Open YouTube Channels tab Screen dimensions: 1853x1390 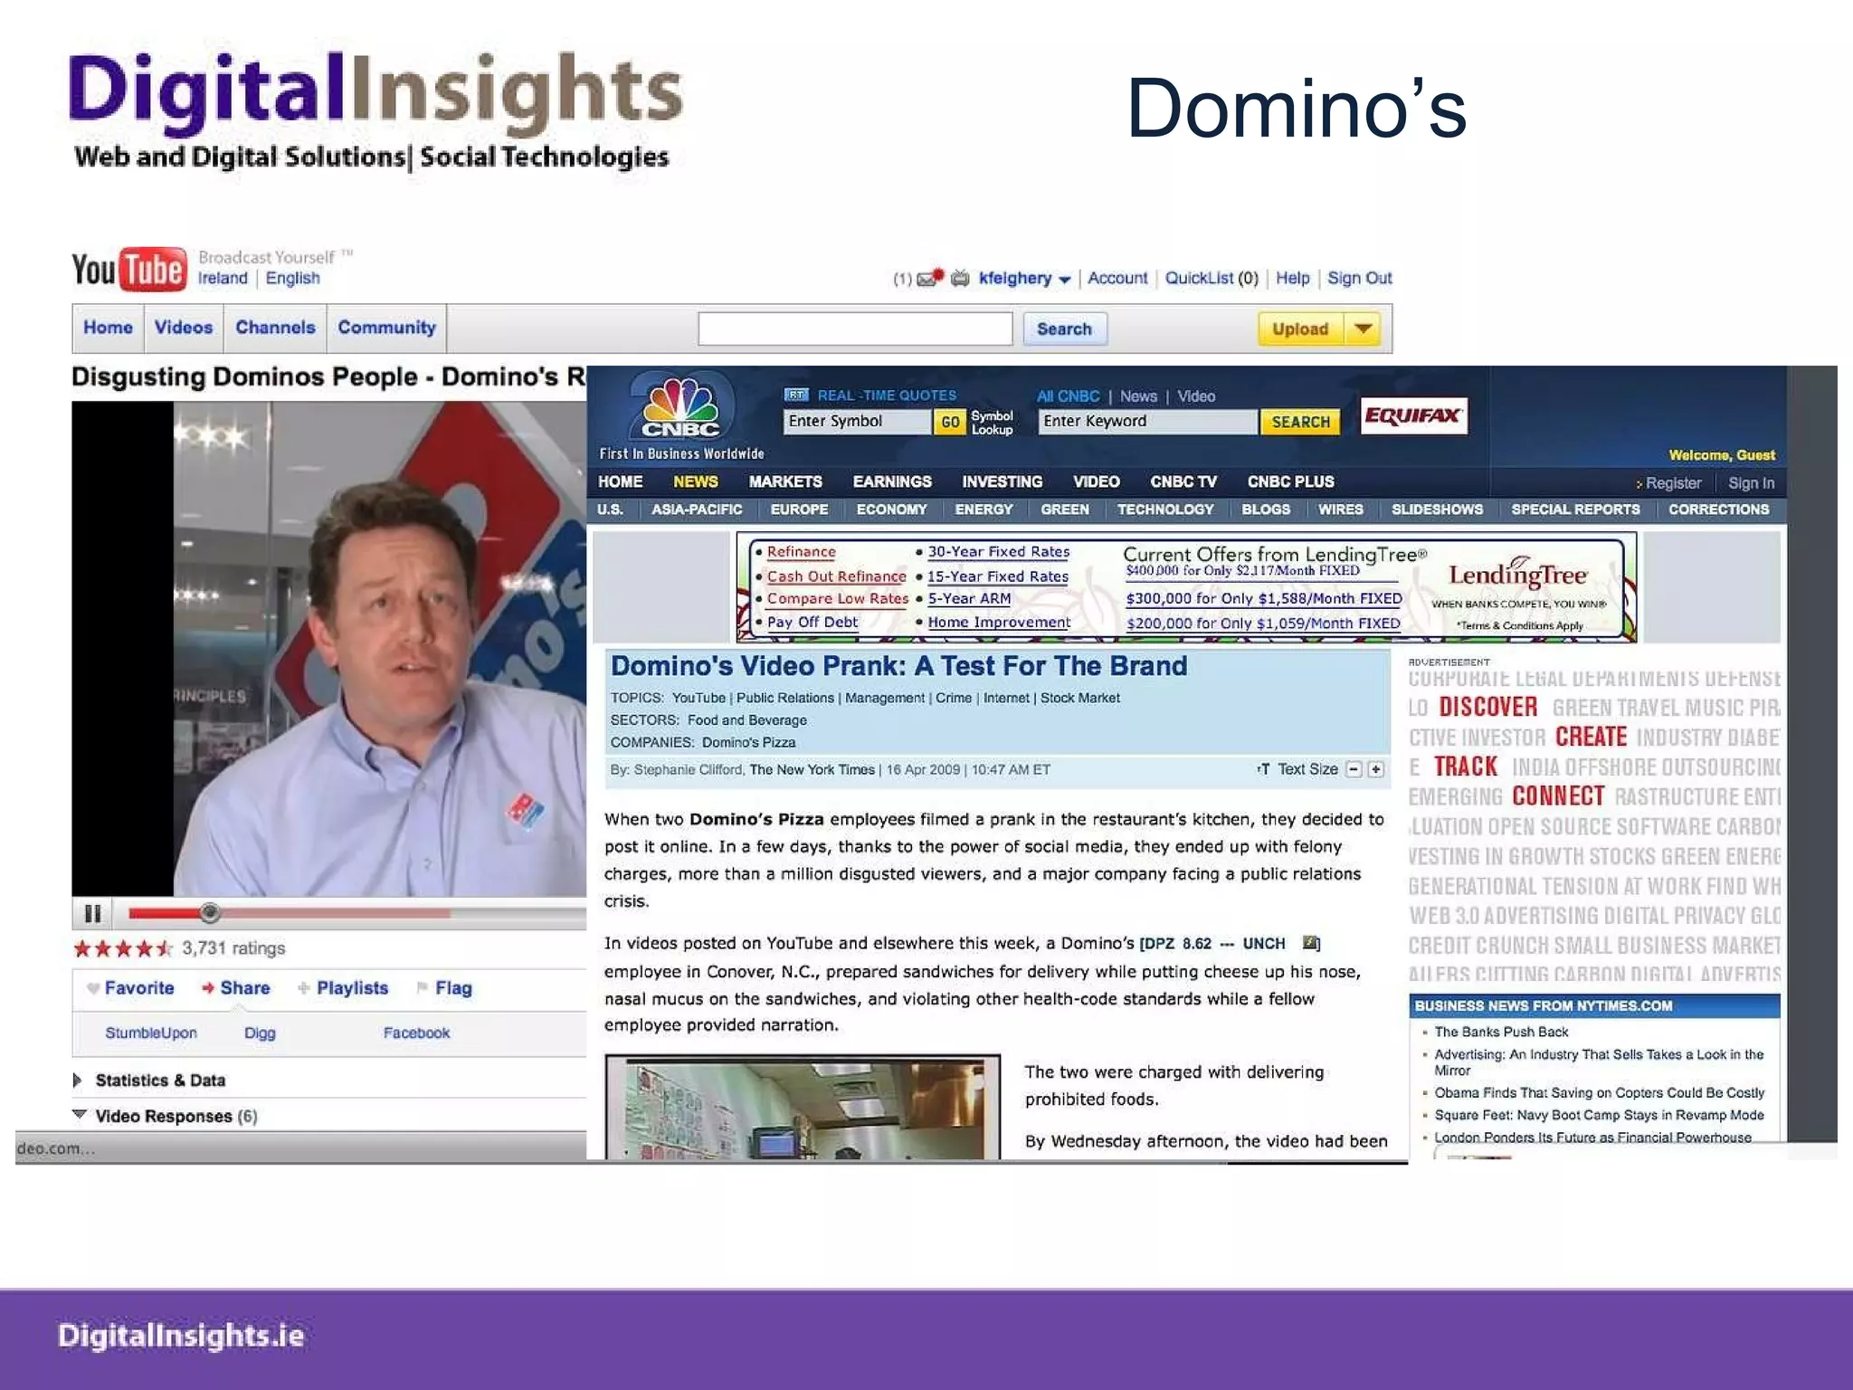tap(275, 328)
